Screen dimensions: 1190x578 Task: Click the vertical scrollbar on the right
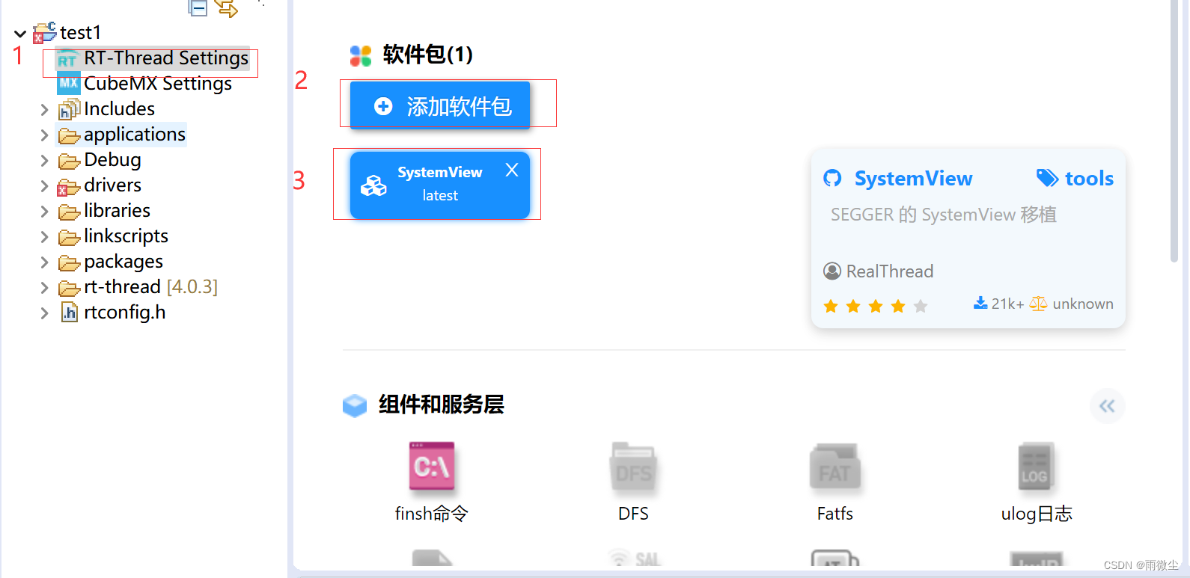1174,131
